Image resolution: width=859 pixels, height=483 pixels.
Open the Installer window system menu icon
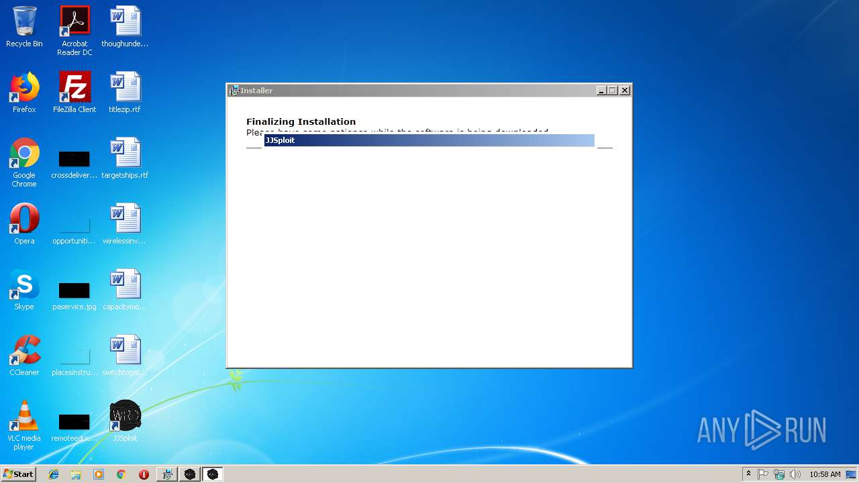click(234, 91)
